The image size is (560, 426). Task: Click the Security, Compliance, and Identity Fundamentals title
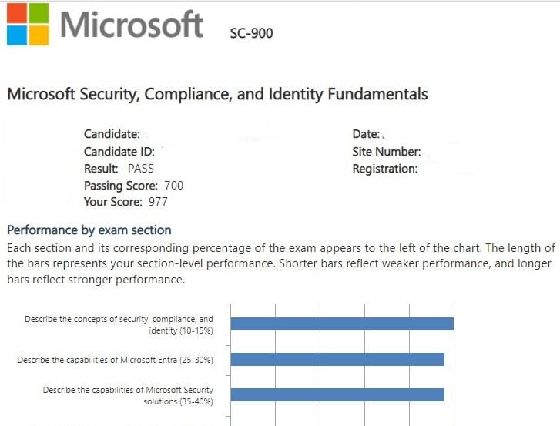pyautogui.click(x=217, y=95)
